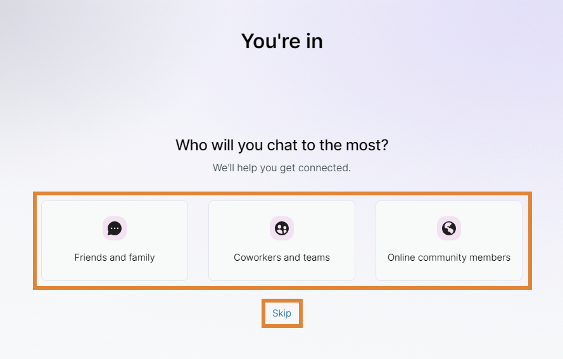This screenshot has width=563, height=359.
Task: Click the "Coworkers and teams" label
Action: coord(282,258)
